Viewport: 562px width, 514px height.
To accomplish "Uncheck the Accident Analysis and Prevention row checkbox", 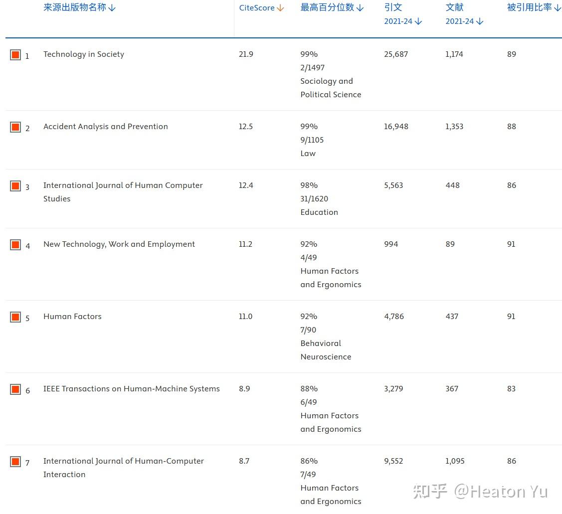I will 15,127.
